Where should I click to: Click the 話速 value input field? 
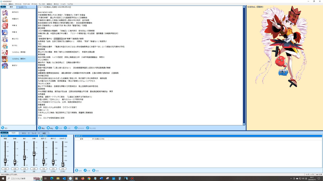click(x=15, y=169)
